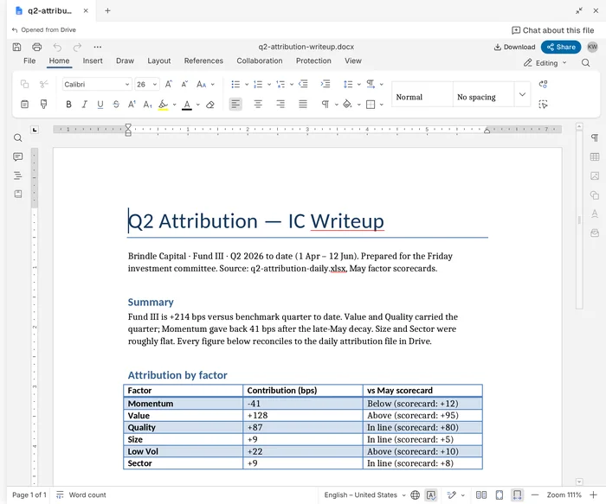Open Paragraph settings in the right sidebar

pyautogui.click(x=595, y=137)
